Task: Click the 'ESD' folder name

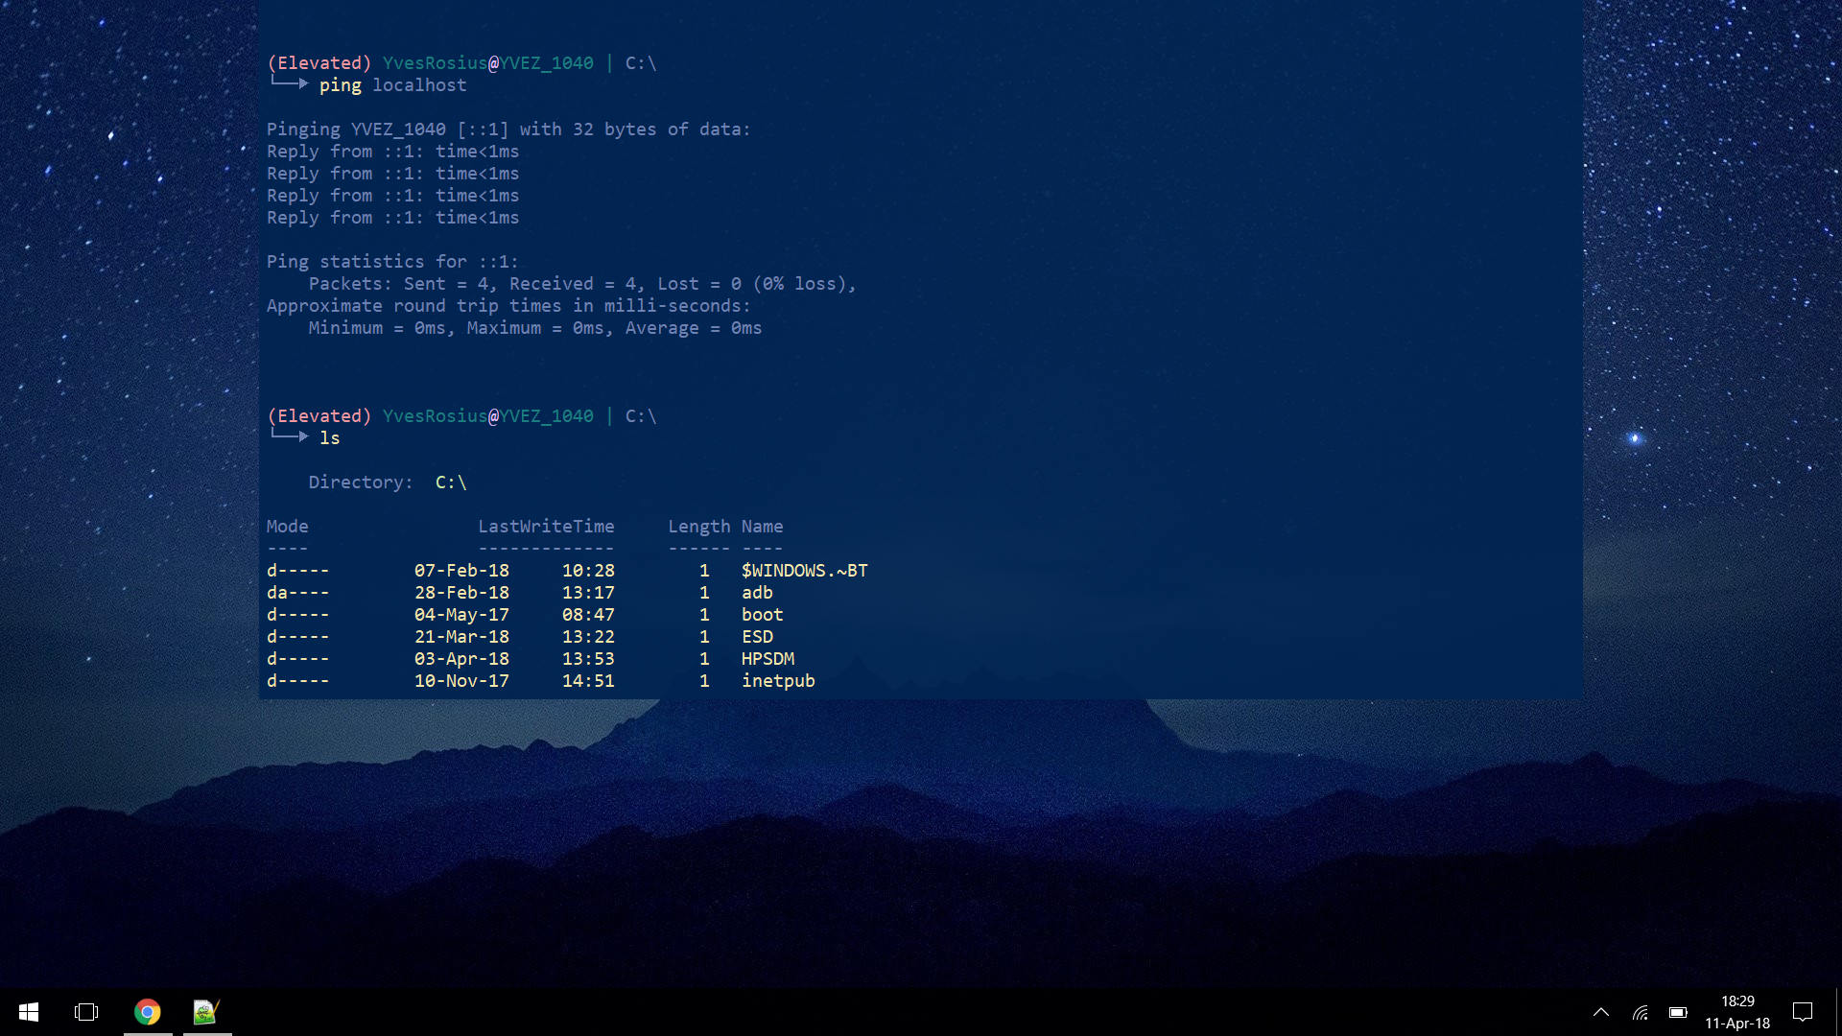Action: (x=757, y=637)
